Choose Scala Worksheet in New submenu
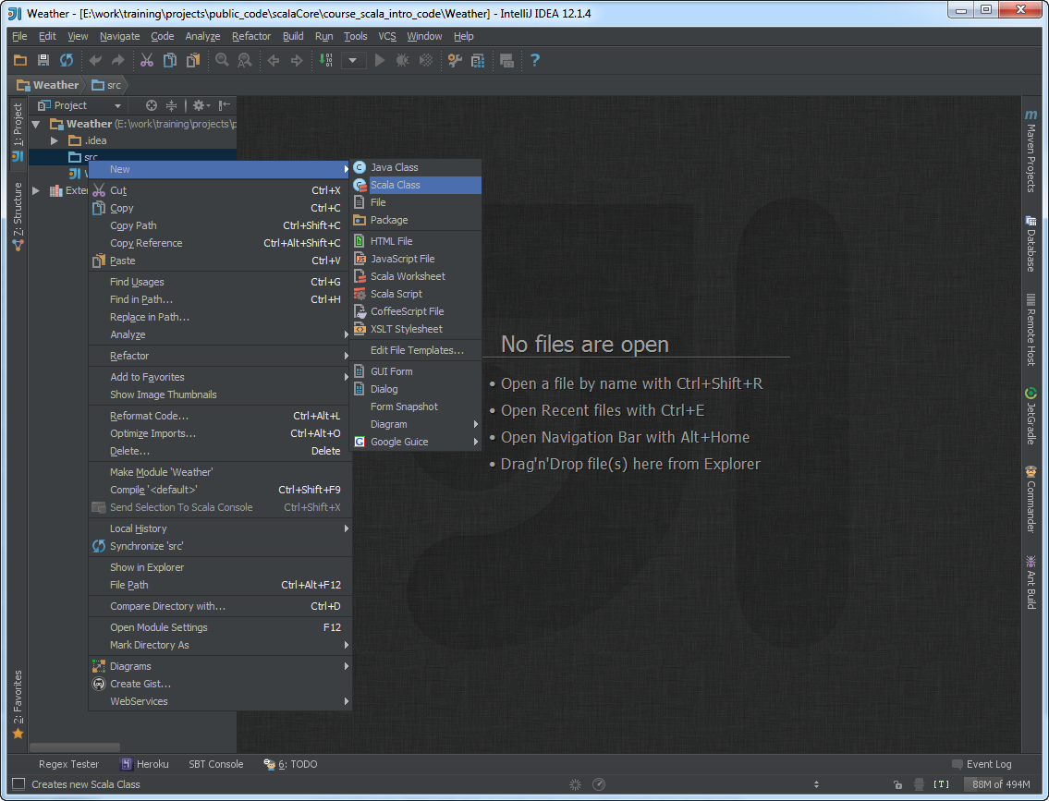1049x801 pixels. [416, 276]
